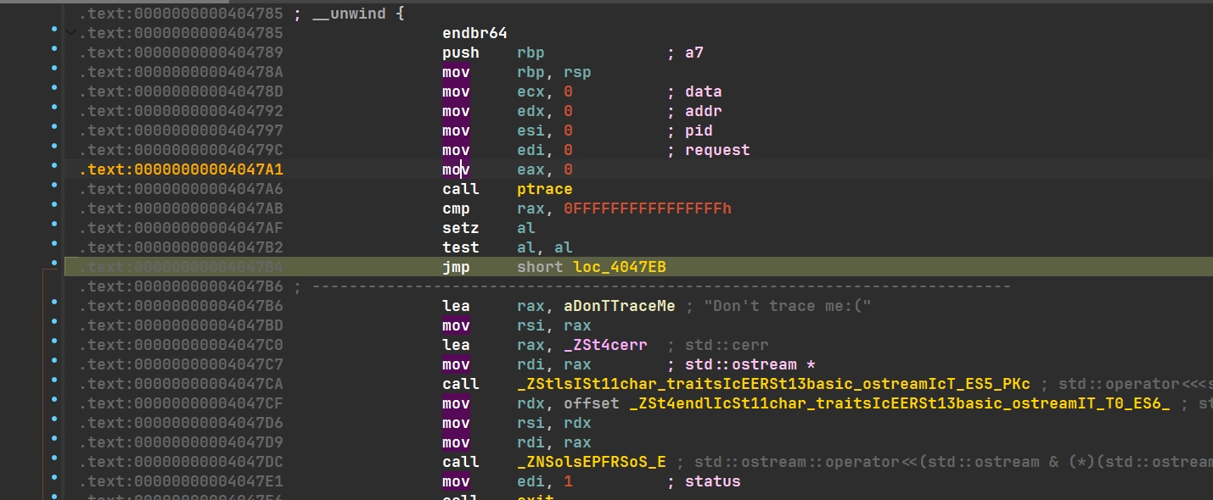Viewport: 1213px width, 500px height.
Task: Click gutter dot at lea rax, aDonTTraceMe
Action: click(54, 303)
